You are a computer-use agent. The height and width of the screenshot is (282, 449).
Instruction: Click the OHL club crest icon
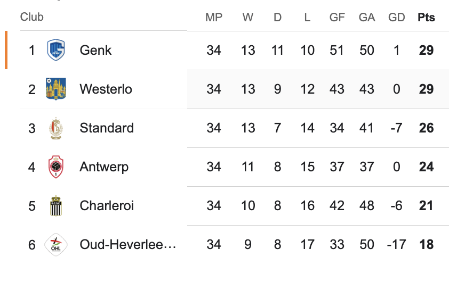click(55, 245)
